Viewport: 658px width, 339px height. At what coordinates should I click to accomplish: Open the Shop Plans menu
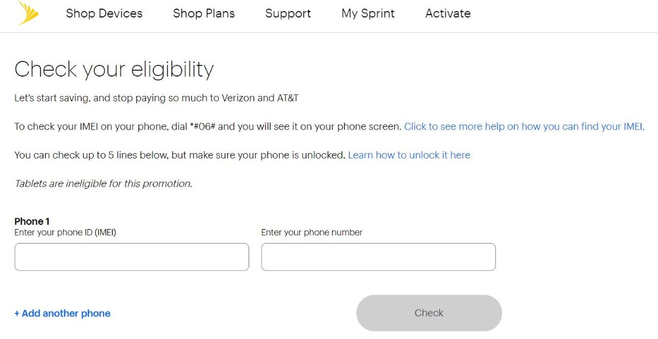click(x=203, y=13)
